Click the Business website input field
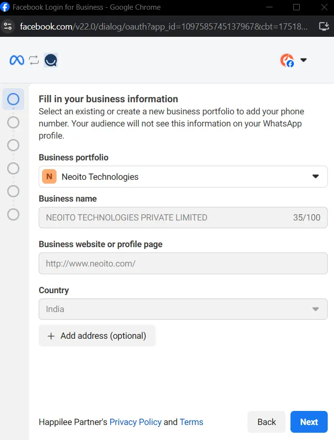This screenshot has width=334, height=440. click(183, 263)
